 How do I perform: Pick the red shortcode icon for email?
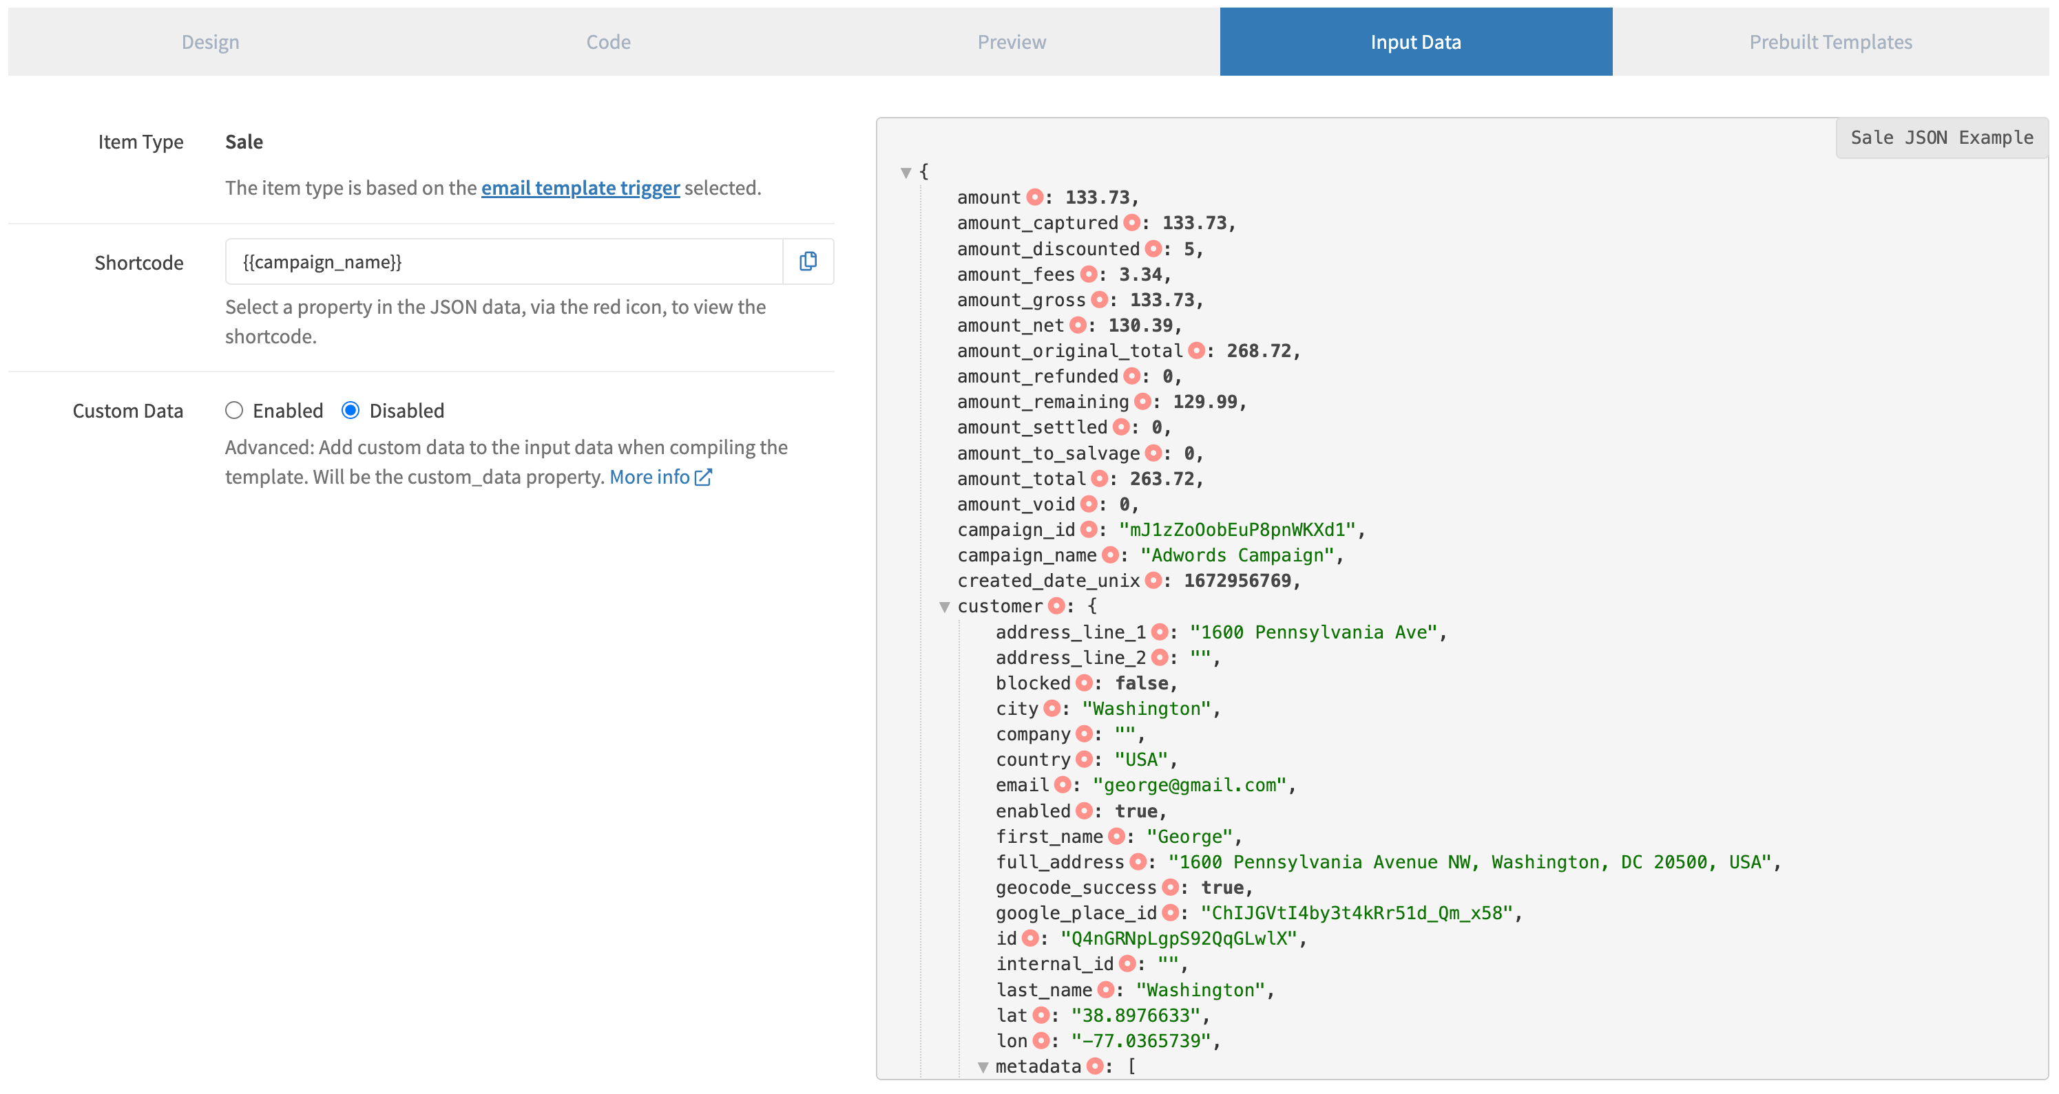click(x=1061, y=784)
